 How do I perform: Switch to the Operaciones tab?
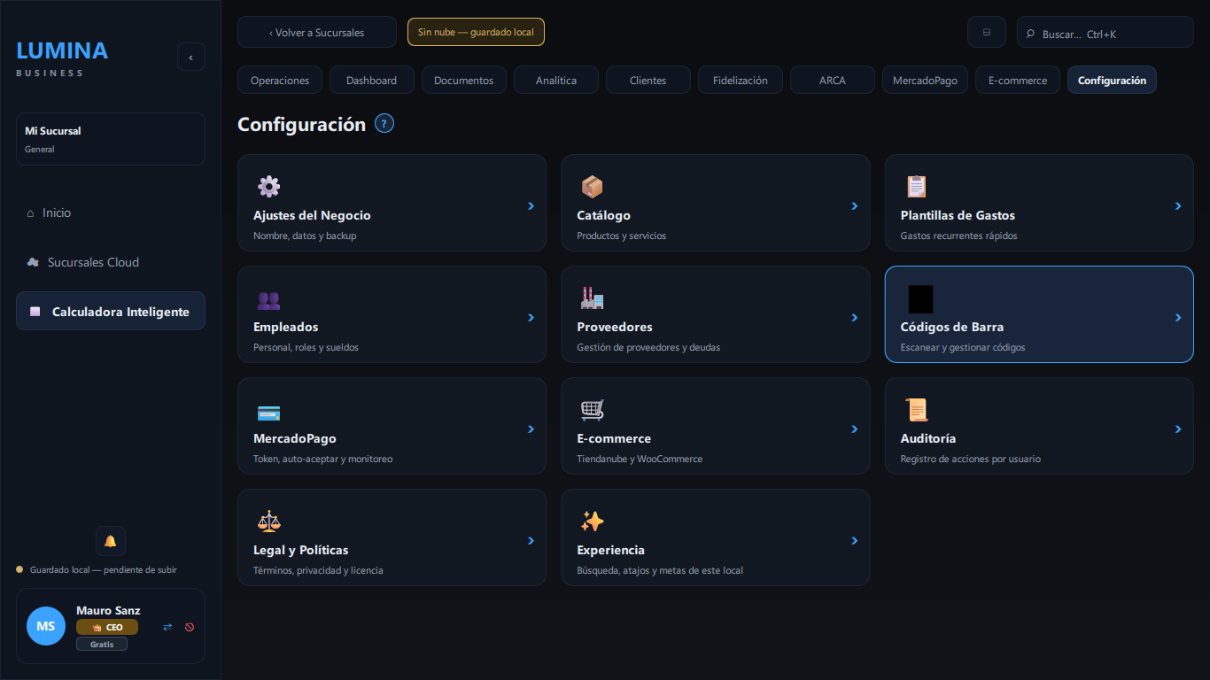tap(280, 80)
